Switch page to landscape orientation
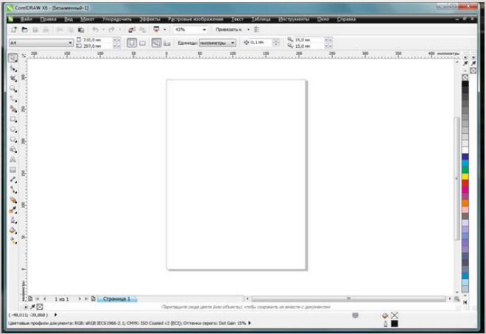Viewport: 486px width, 334px height. (x=142, y=43)
